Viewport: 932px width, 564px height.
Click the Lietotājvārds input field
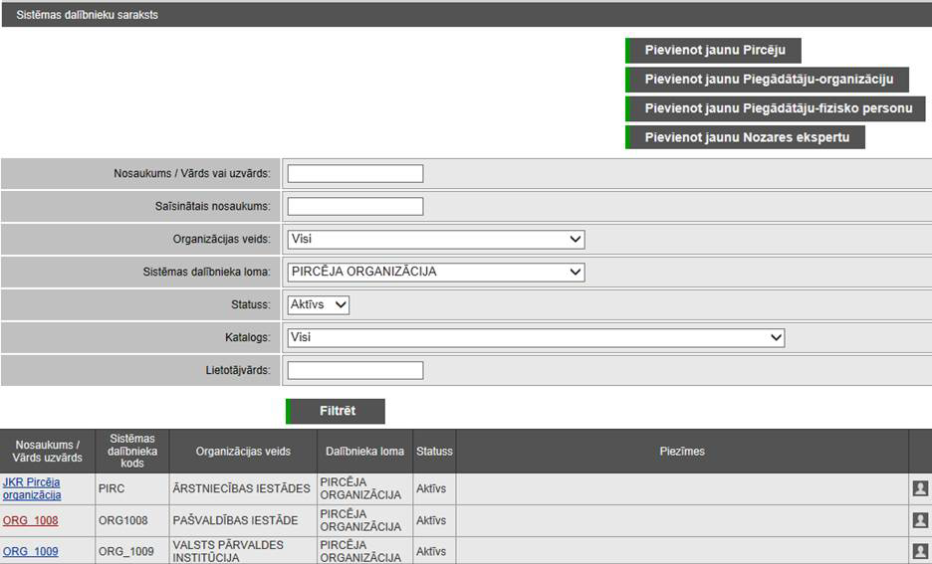(355, 371)
